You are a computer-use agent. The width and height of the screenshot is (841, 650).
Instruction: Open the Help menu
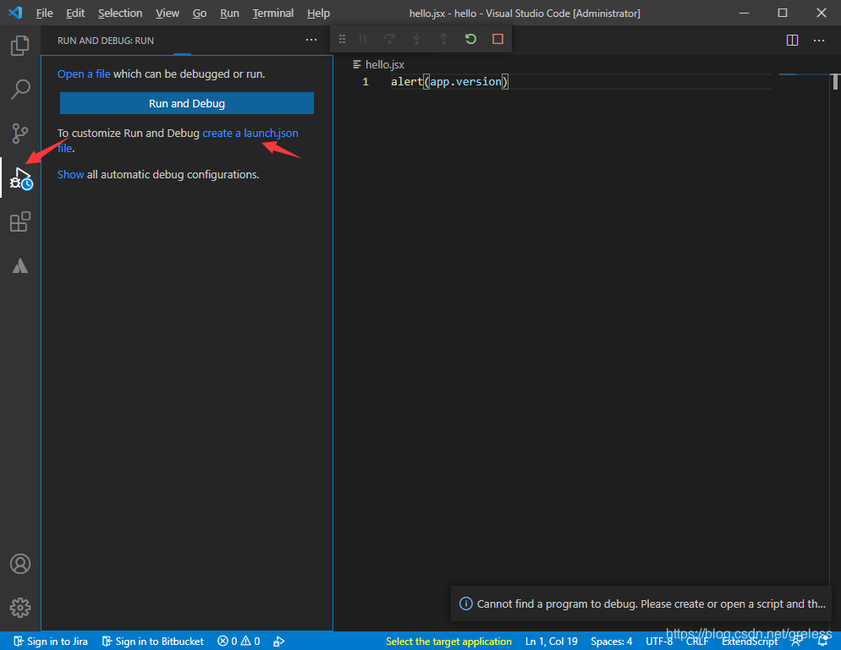pos(319,13)
